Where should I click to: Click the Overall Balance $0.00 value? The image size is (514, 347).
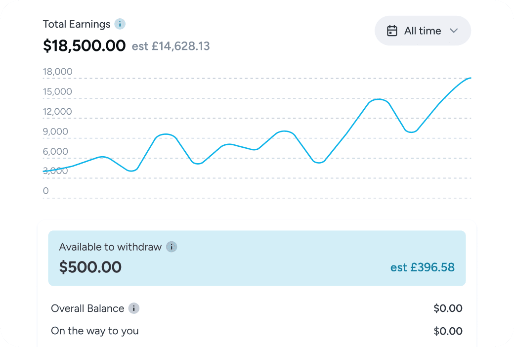[448, 308]
